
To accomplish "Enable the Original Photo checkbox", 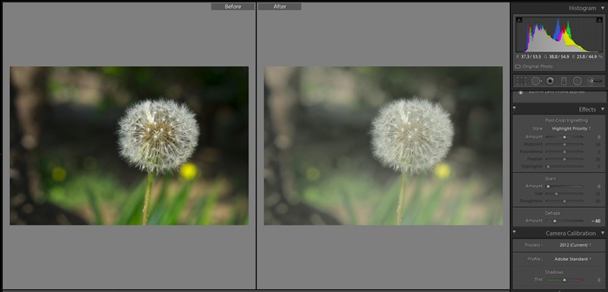I will pos(518,67).
